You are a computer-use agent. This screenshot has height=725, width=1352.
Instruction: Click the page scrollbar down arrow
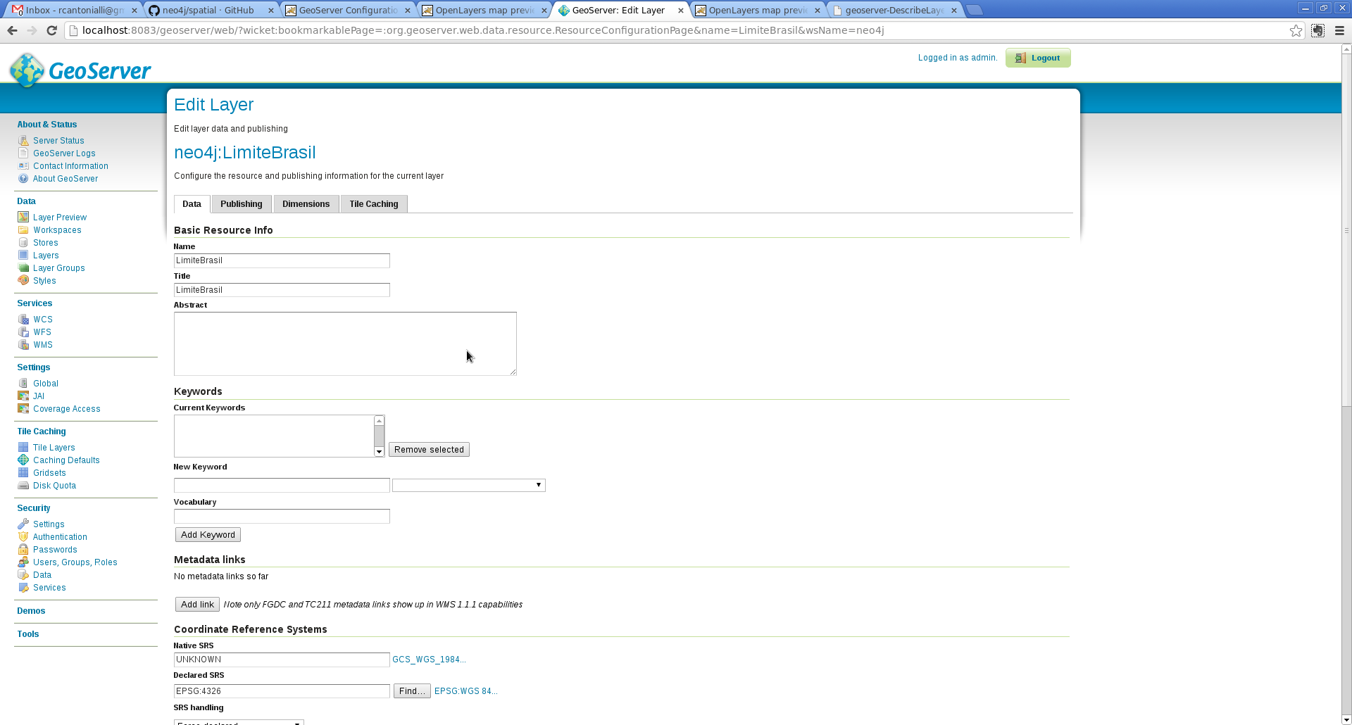click(1346, 719)
